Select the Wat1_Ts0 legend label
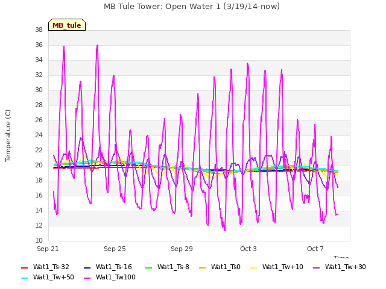 [226, 267]
